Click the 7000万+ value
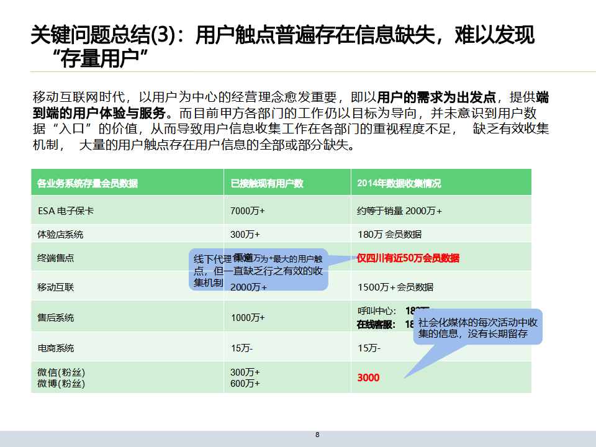This screenshot has width=596, height=447. point(248,211)
